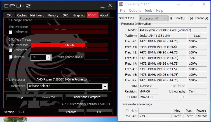Select the Bench tab
Viewport: 211px width, 122px height.
92,15
